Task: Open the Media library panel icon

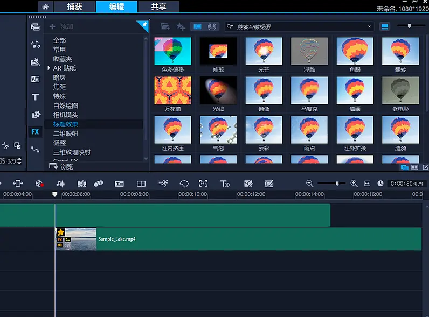Action: [x=35, y=27]
